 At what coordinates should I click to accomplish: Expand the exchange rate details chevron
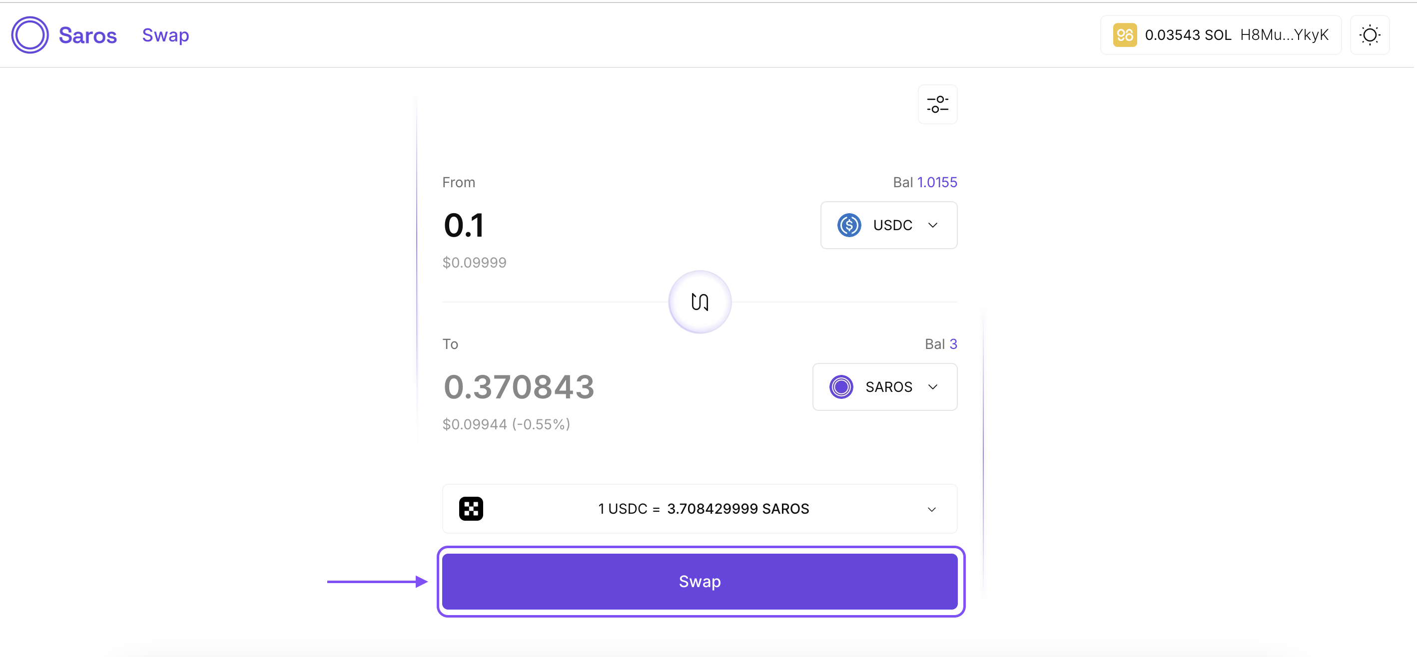(932, 509)
